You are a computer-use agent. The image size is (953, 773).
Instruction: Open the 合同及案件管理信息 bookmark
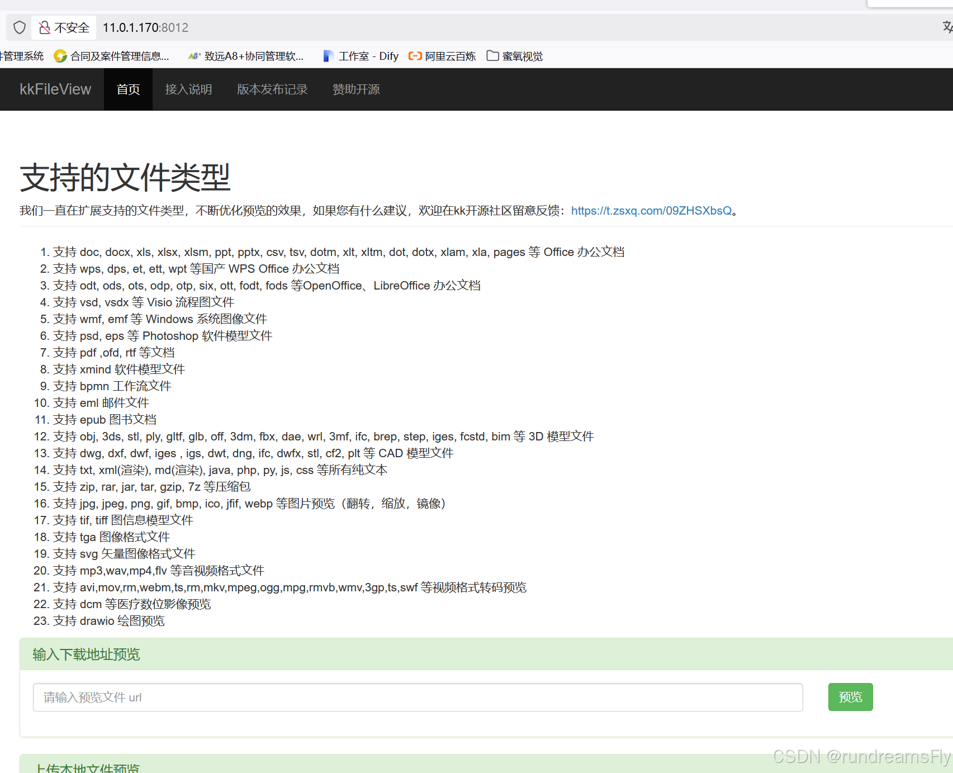[111, 56]
